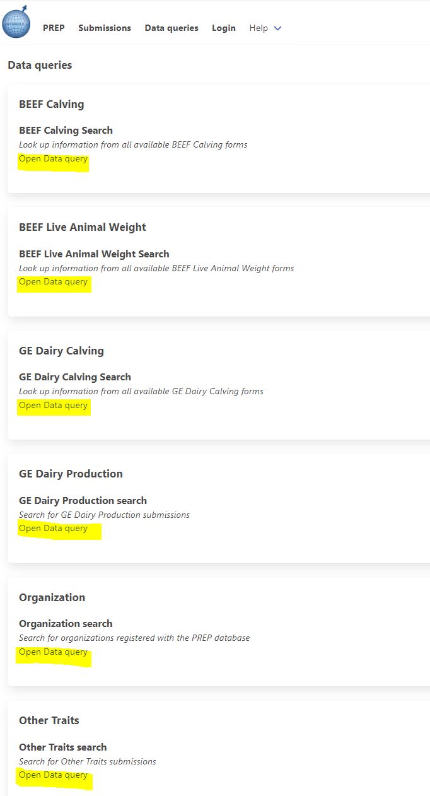Open Data query for BEEF Calving Search

(x=53, y=159)
